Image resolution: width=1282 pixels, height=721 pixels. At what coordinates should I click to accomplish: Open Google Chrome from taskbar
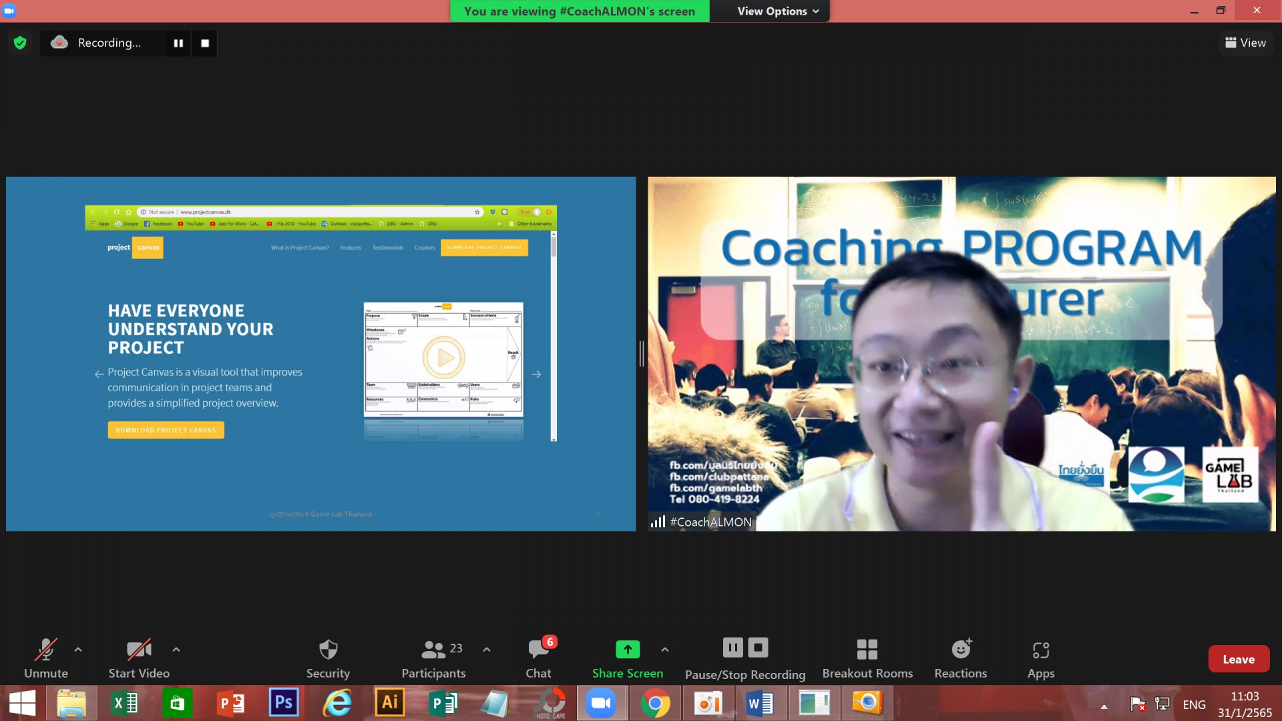click(x=655, y=703)
